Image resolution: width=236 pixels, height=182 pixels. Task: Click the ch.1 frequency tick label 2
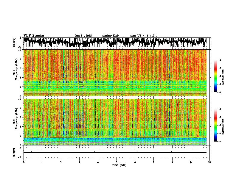21,87
